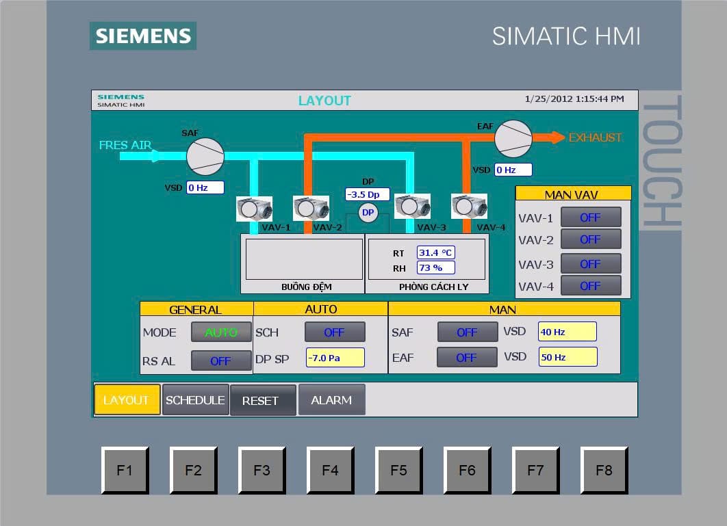Viewport: 727px width, 526px height.
Task: Select the SAF VSD 40 Hz field
Action: pyautogui.click(x=567, y=332)
